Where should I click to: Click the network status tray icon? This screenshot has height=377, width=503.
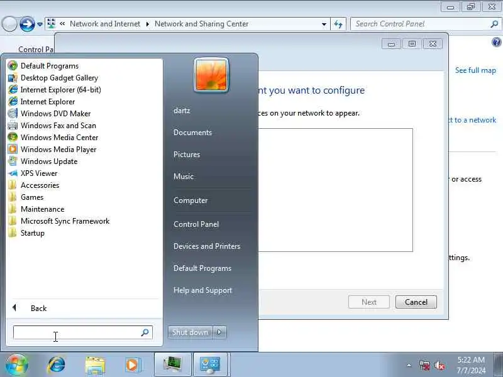[x=425, y=366]
